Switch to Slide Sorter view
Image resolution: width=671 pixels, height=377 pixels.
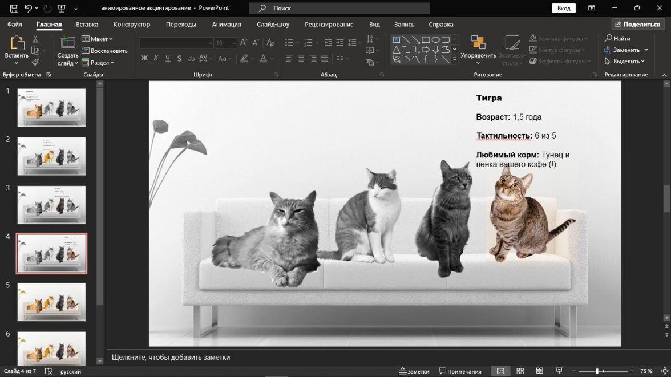click(520, 371)
